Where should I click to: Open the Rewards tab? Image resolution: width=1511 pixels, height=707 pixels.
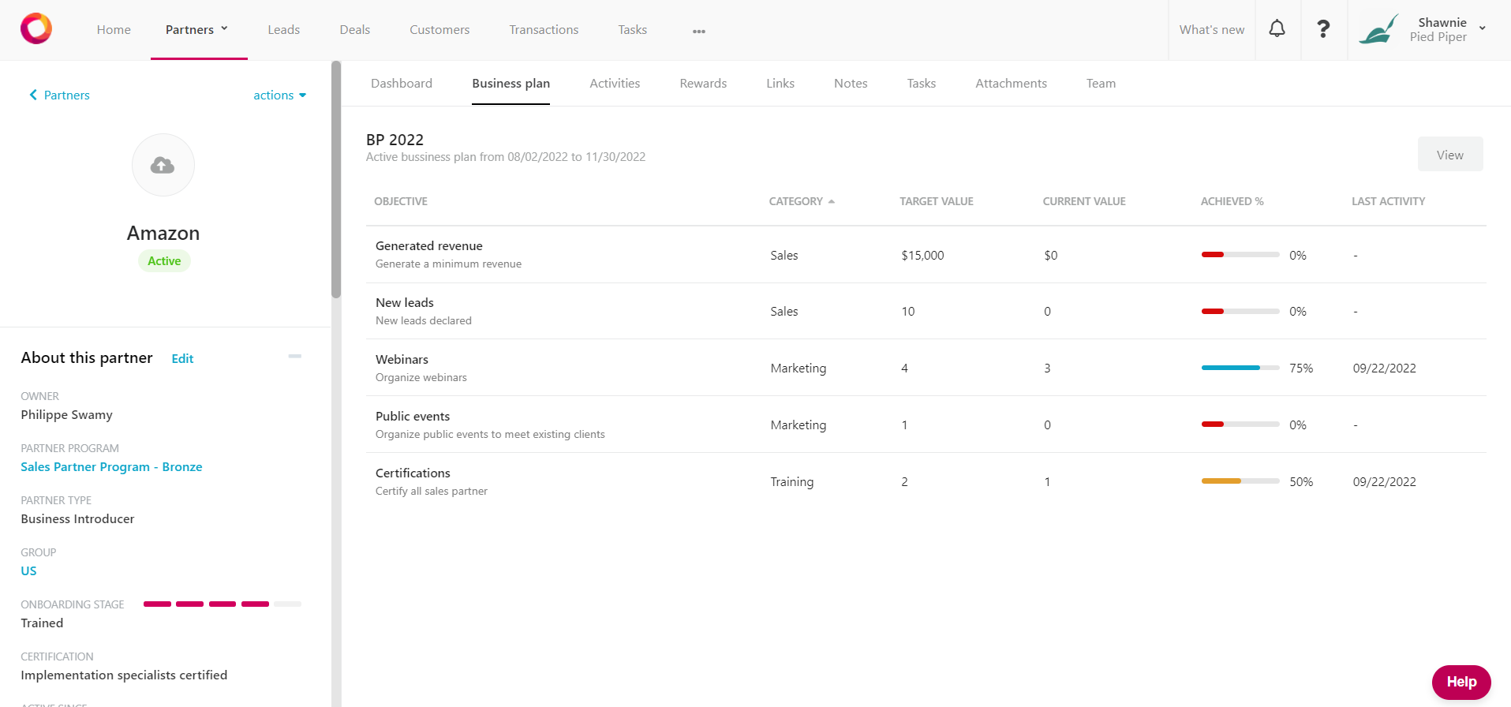[703, 83]
